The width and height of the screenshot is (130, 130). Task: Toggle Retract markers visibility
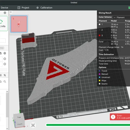(99, 74)
